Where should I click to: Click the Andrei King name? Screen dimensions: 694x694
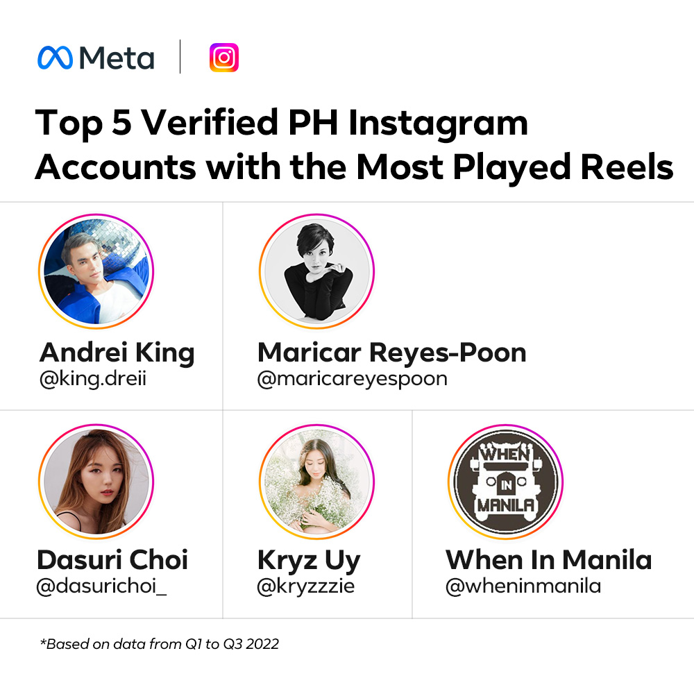pos(117,353)
